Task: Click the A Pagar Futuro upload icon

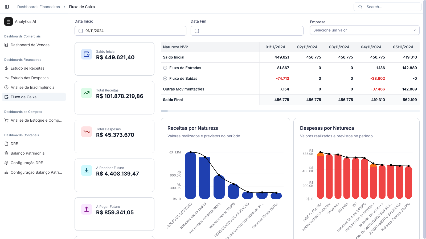Action: pos(87,209)
